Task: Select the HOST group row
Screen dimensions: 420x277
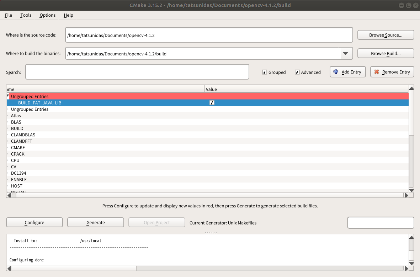Action: (208, 186)
